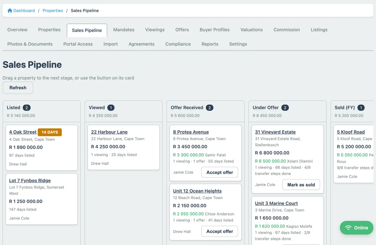Open the Settings tab
Screen dimensions: 376x245
pyautogui.click(x=238, y=44)
